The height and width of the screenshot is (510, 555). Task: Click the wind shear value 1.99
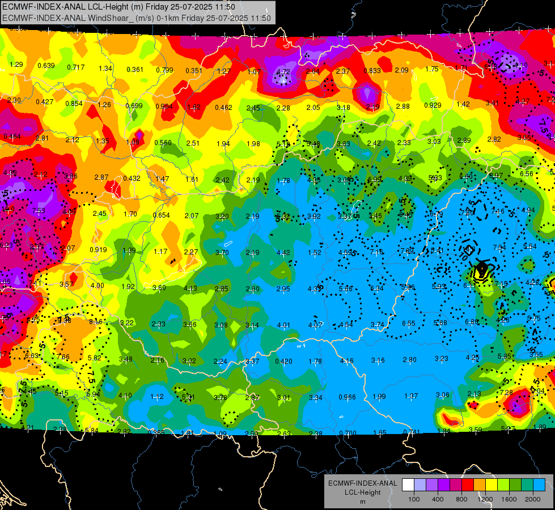379,397
